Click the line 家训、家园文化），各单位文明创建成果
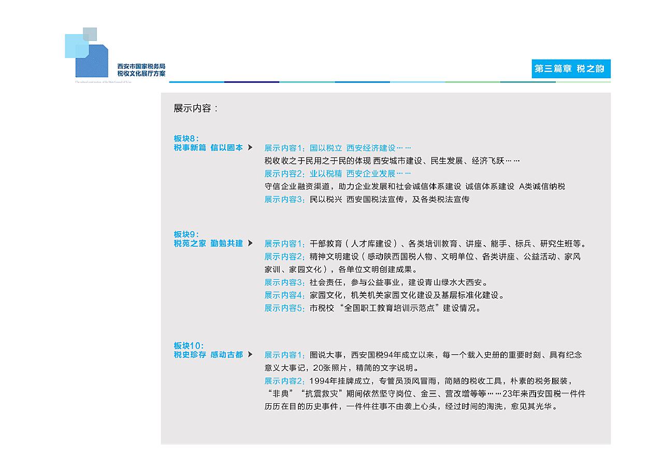The image size is (663, 469). coord(341,269)
